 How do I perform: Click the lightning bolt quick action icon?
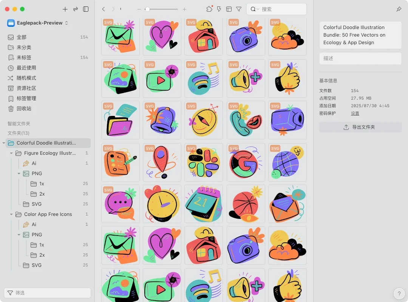(x=219, y=9)
